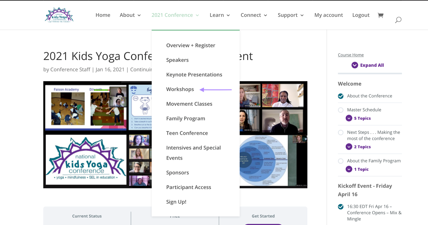The width and height of the screenshot is (428, 225).
Task: Open the site search magnifier
Action: 398,20
